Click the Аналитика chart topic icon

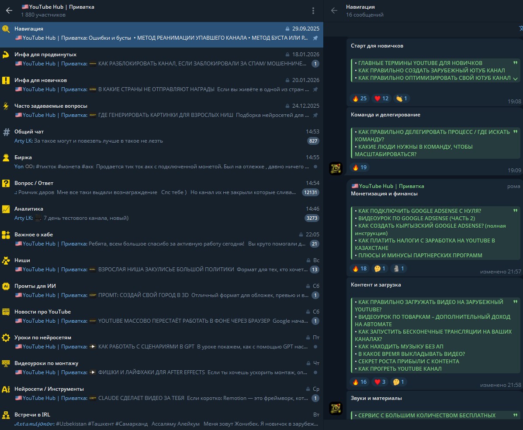(x=6, y=209)
